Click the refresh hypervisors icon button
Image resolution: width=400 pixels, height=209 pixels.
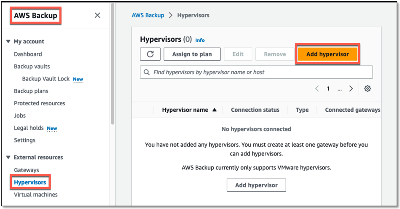(x=150, y=54)
